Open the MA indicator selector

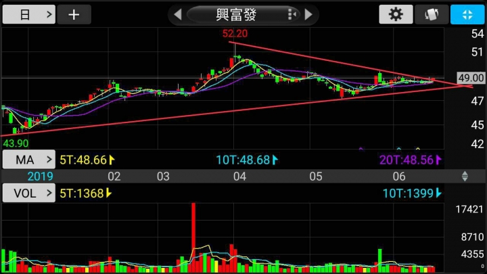pos(29,160)
